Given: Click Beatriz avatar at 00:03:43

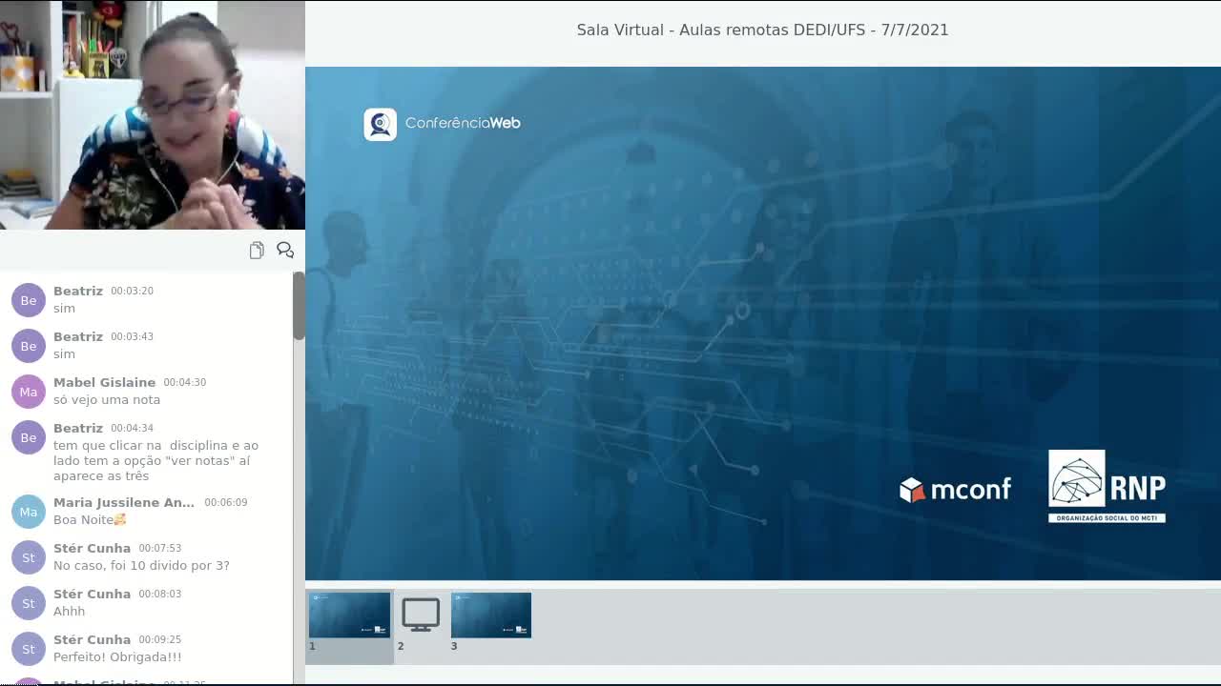Looking at the screenshot, I should [x=29, y=346].
